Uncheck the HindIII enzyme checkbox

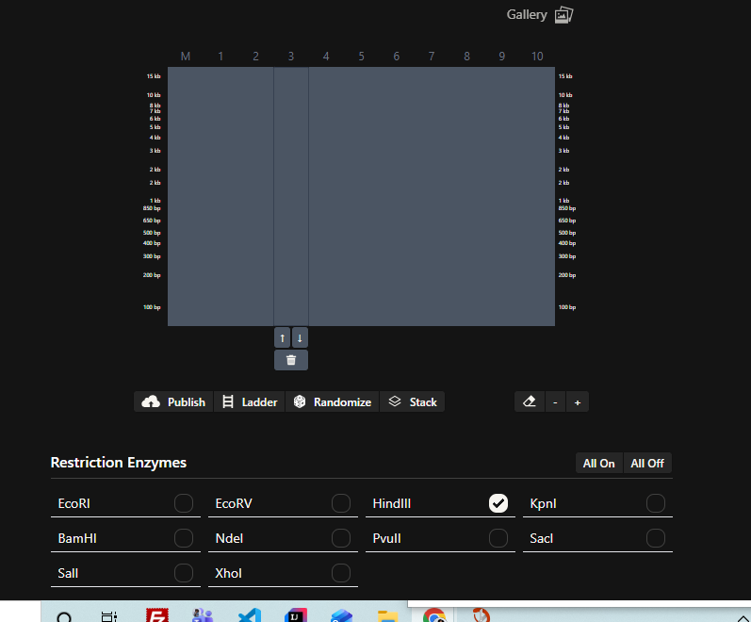(498, 503)
